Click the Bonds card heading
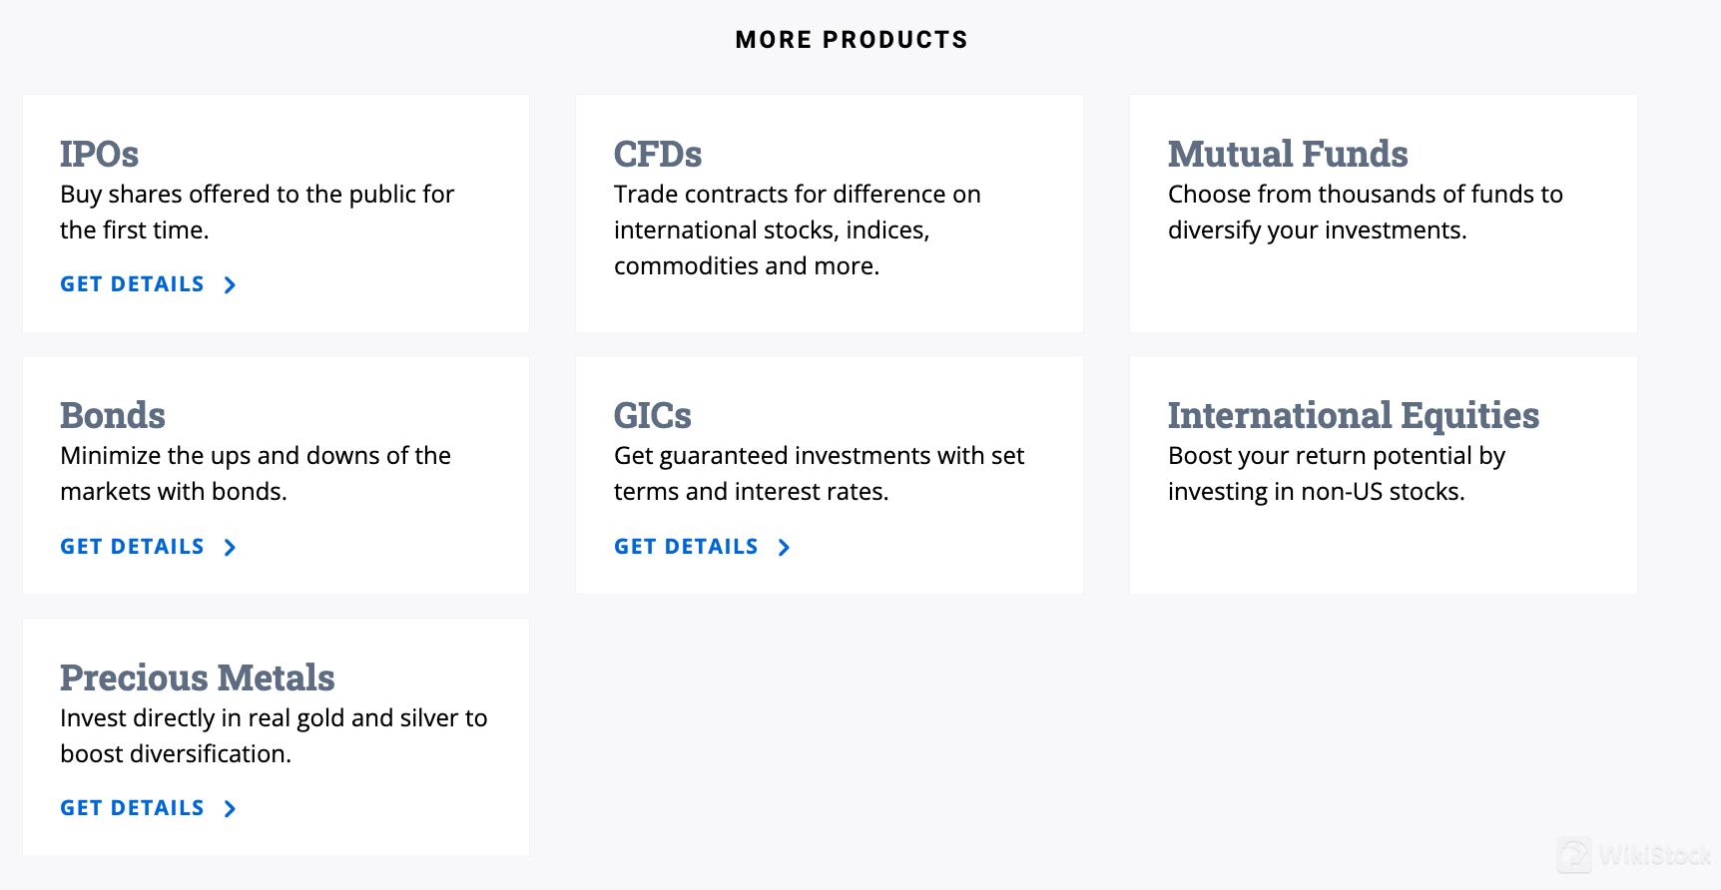Image resolution: width=1721 pixels, height=890 pixels. tap(113, 415)
